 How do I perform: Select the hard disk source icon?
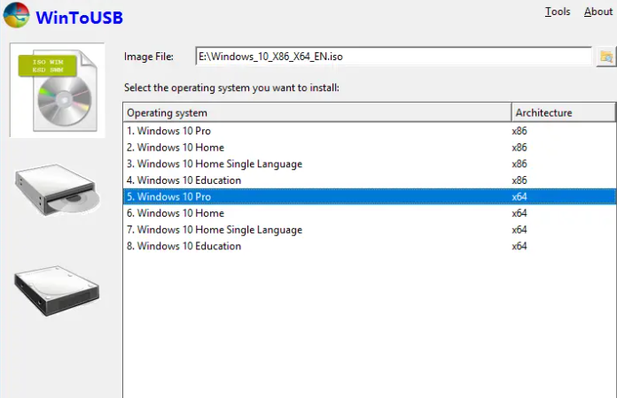point(57,290)
